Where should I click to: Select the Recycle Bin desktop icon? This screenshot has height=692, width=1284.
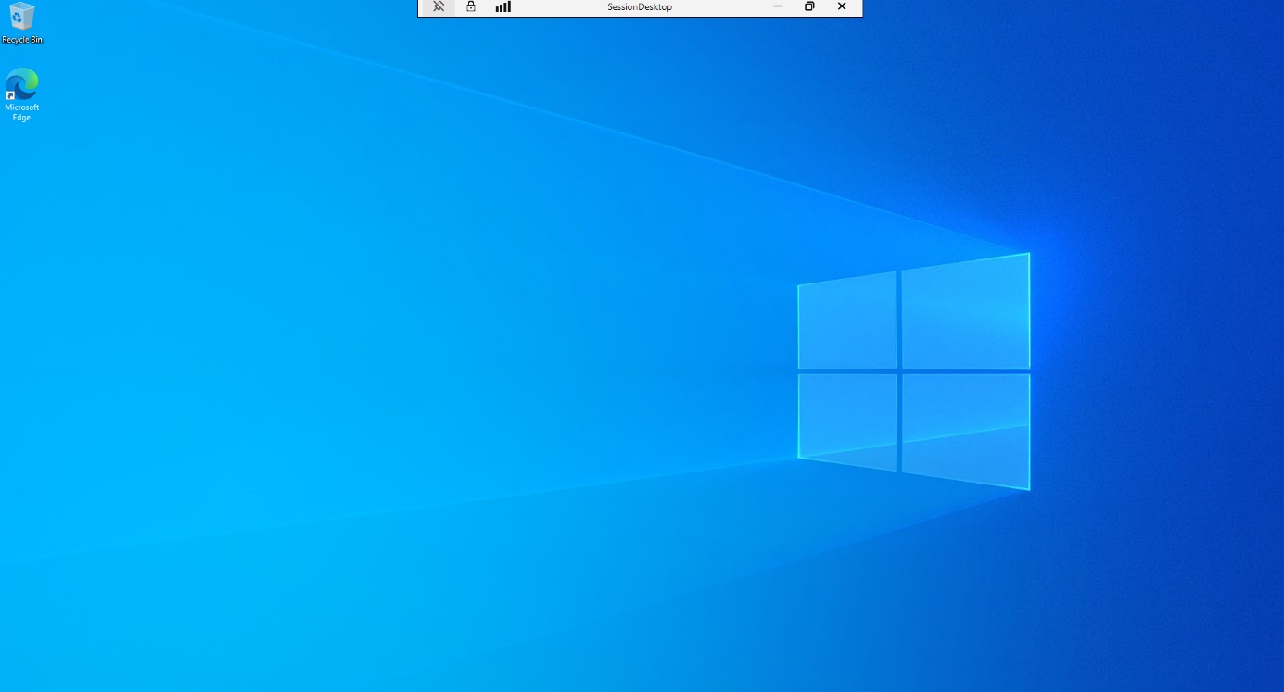pyautogui.click(x=21, y=17)
